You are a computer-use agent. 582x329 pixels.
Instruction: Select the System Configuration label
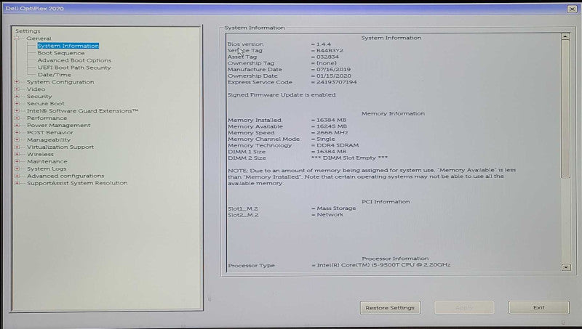pyautogui.click(x=60, y=82)
